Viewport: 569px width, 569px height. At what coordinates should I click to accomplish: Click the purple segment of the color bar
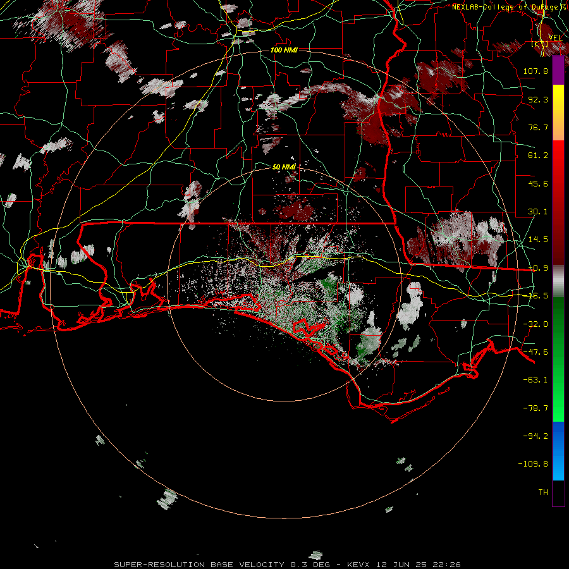558,70
